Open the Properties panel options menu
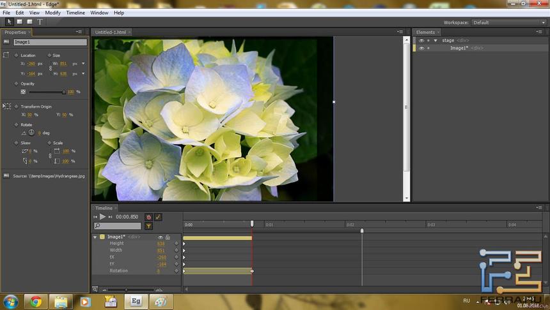Image resolution: width=550 pixels, height=310 pixels. [79, 32]
